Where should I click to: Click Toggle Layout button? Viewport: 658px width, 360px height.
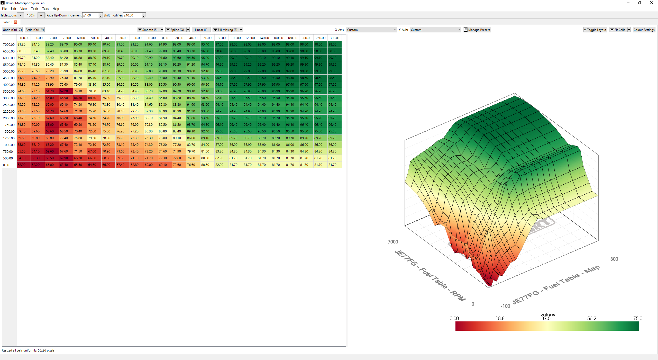pos(595,30)
